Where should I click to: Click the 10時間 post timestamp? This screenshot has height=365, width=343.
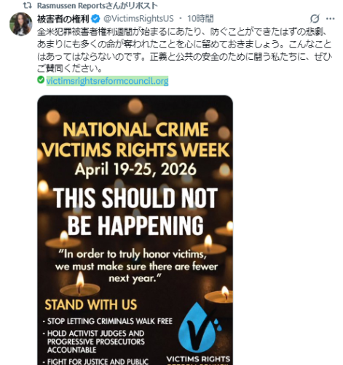coord(200,18)
